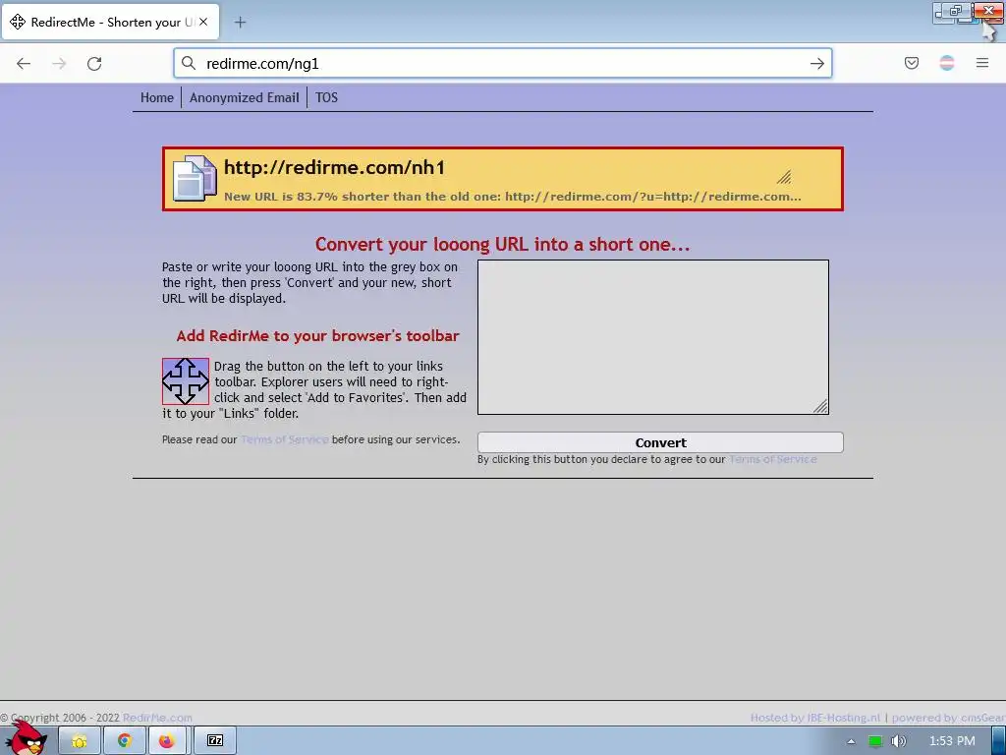The height and width of the screenshot is (755, 1006).
Task: Open the Pocket save icon
Action: [912, 63]
